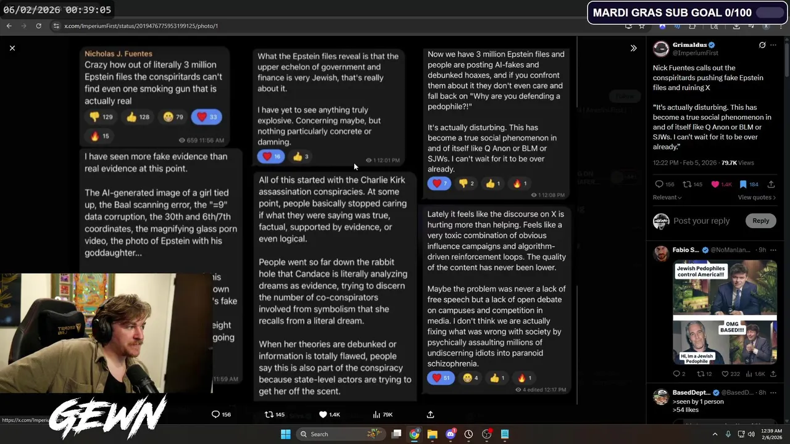
Task: Share the post from the sidebar share icon
Action: click(772, 184)
